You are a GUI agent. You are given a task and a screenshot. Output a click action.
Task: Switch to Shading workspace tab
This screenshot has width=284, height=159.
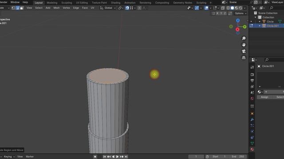115,3
